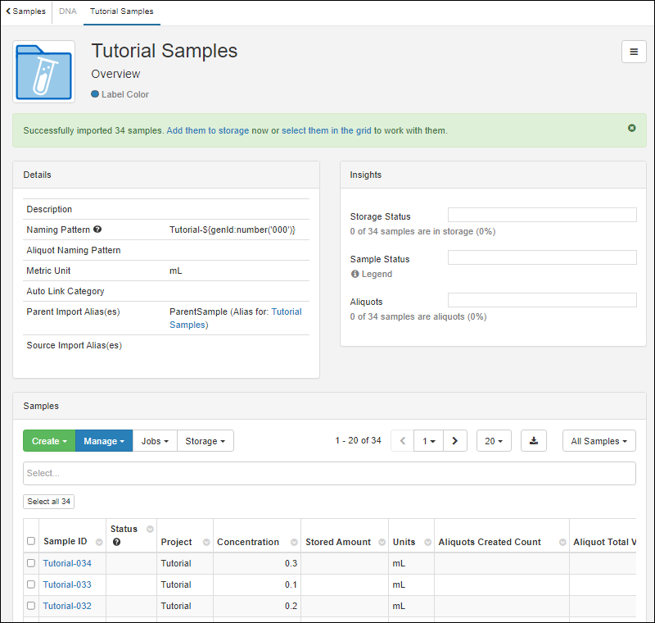Open the Add them to storage link
Viewport: 655px width, 623px height.
(207, 130)
